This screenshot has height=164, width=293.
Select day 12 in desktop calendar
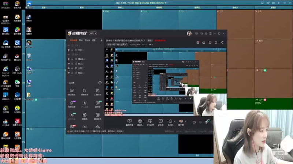click(x=273, y=54)
